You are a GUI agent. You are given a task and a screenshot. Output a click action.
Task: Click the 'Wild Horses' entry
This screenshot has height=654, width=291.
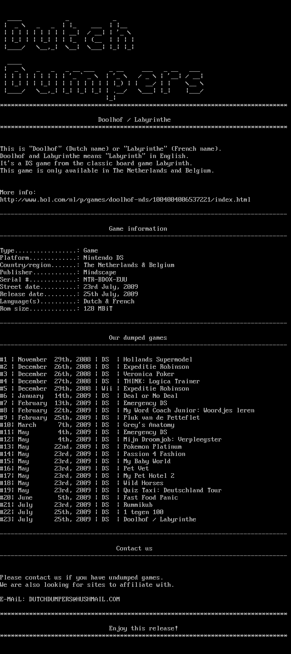(x=144, y=483)
